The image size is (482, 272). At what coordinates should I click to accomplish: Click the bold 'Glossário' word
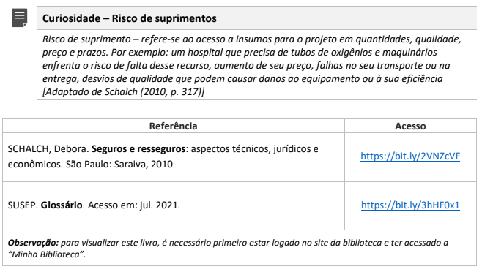(x=62, y=205)
